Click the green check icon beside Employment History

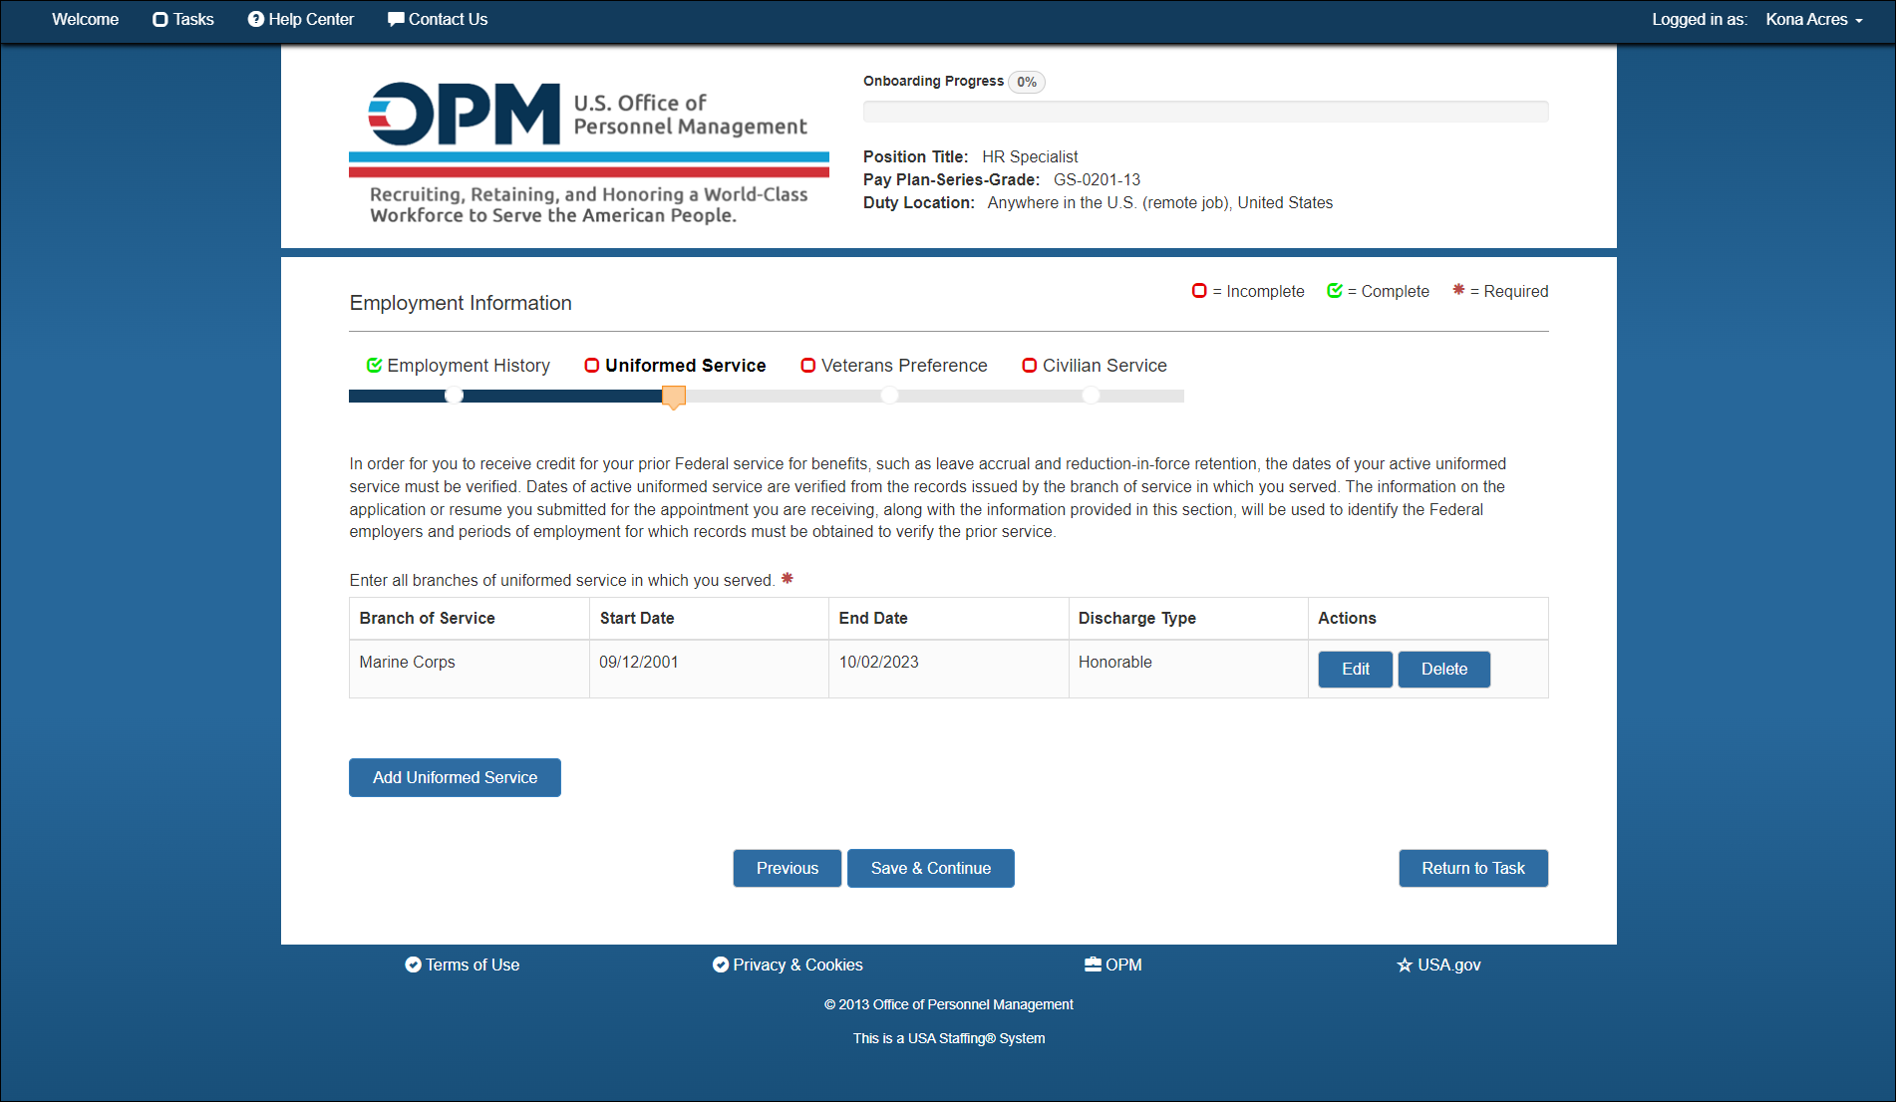pos(375,366)
